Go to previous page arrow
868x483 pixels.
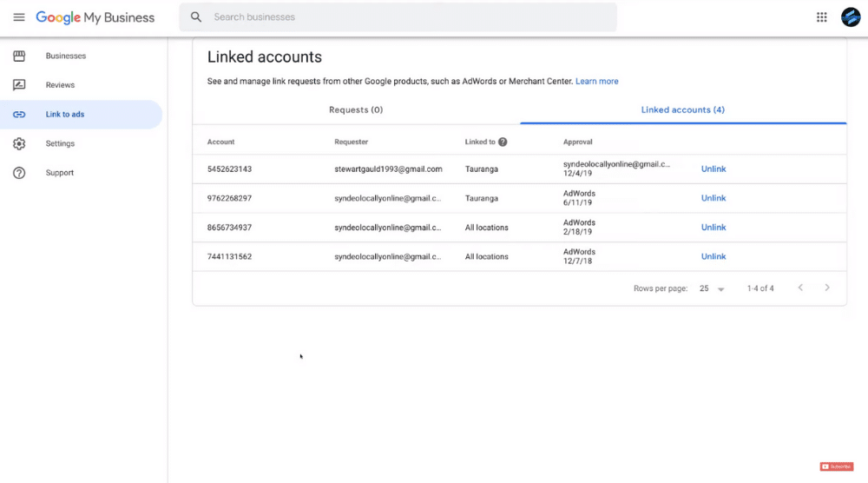(x=800, y=288)
